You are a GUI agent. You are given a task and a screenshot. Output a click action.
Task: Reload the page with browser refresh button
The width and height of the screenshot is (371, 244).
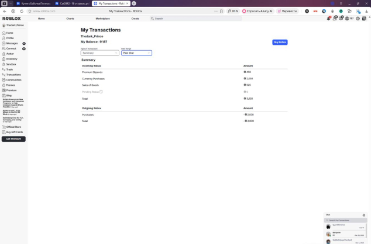[x=22, y=11]
